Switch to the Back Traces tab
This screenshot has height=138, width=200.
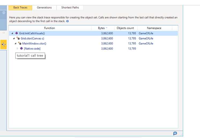(20, 8)
